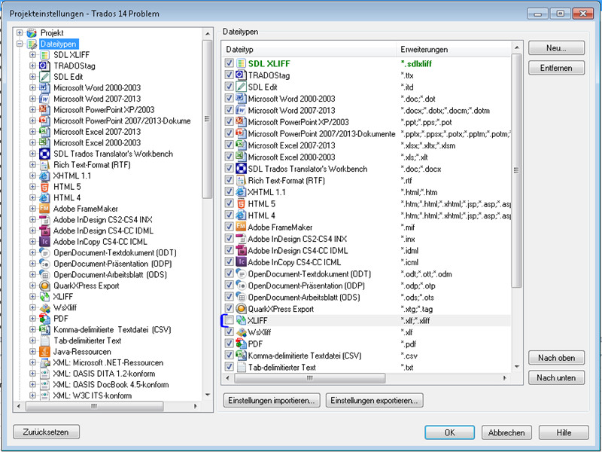Click Einstellungen importieren... button
This screenshot has width=602, height=452.
[272, 400]
